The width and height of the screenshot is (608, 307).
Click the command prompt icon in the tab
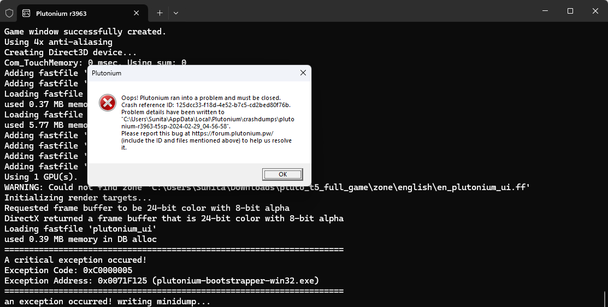[26, 14]
